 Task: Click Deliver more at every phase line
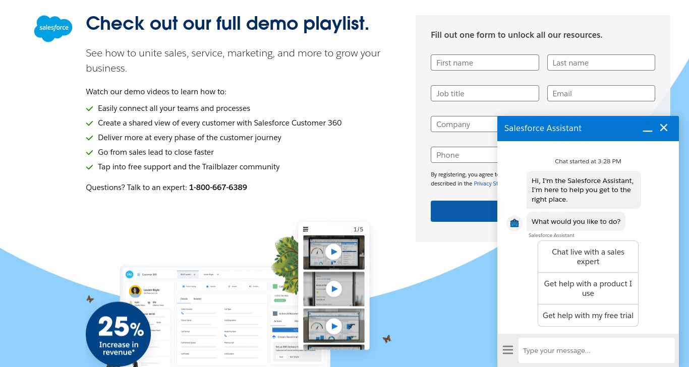(x=190, y=138)
